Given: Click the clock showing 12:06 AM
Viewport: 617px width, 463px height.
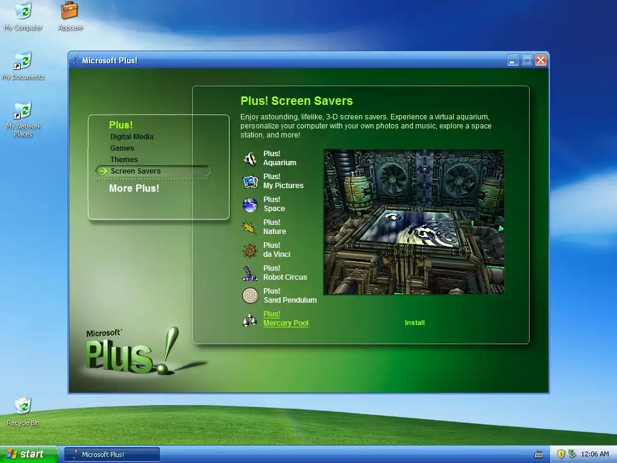Looking at the screenshot, I should pyautogui.click(x=595, y=454).
